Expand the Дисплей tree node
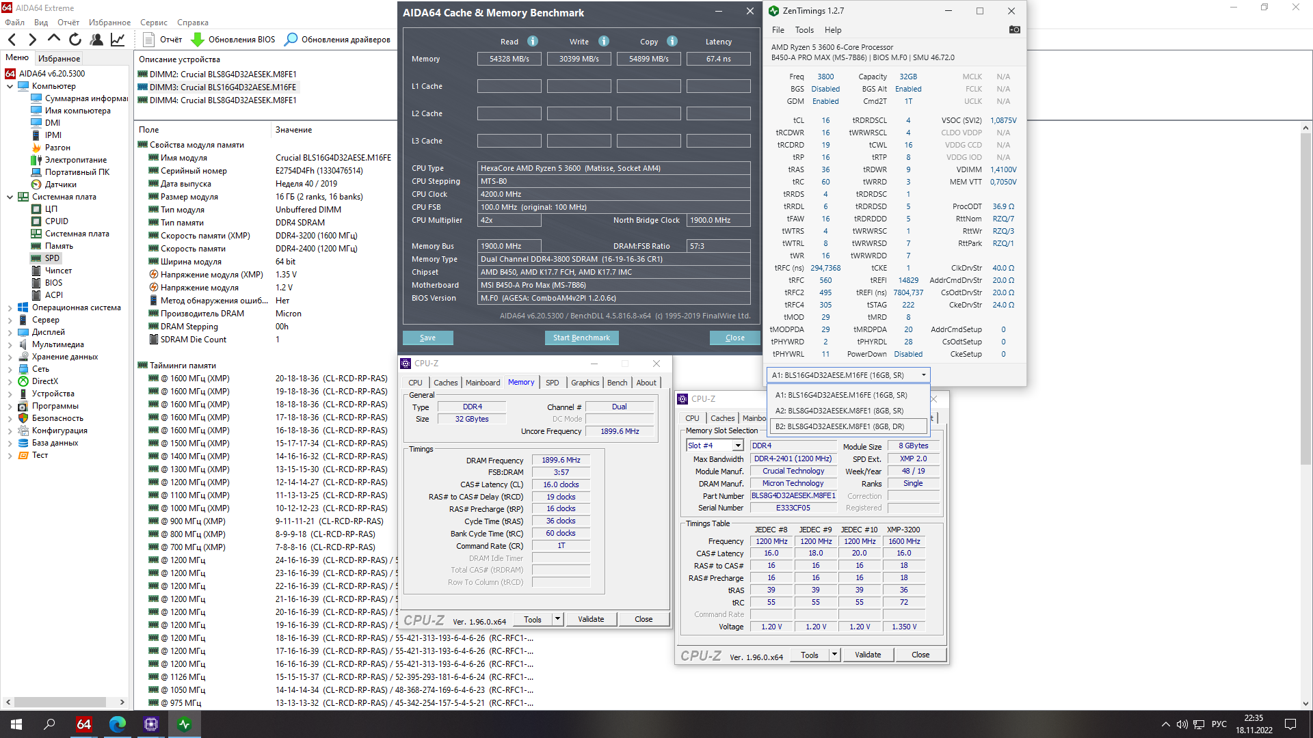Image resolution: width=1313 pixels, height=738 pixels. click(10, 332)
